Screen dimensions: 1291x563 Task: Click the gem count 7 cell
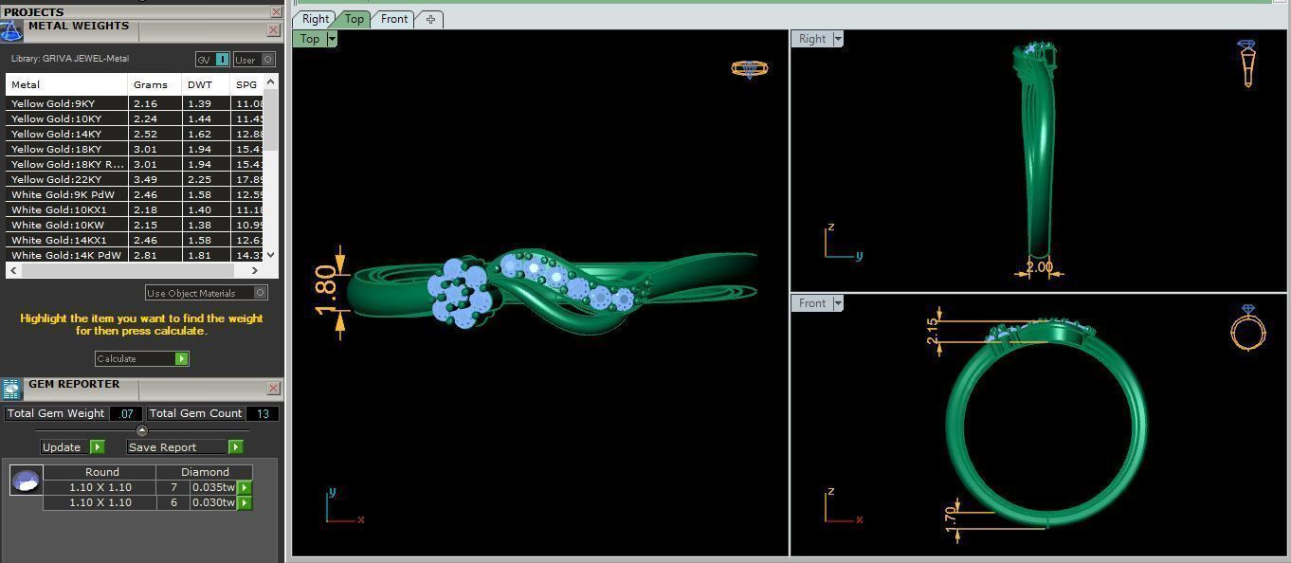click(173, 487)
